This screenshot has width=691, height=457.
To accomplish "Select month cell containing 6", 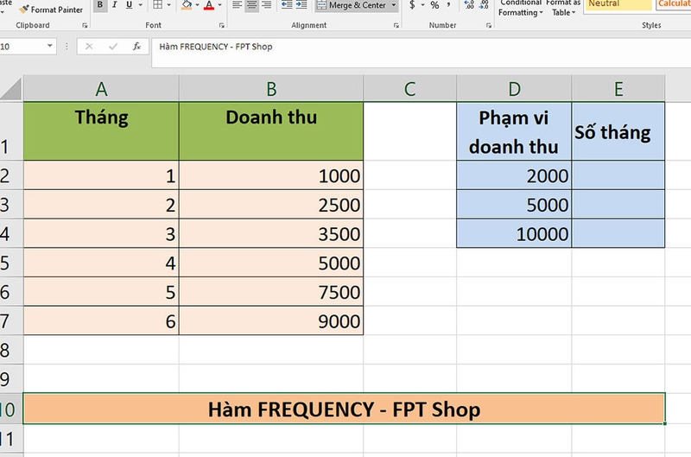I will (101, 321).
